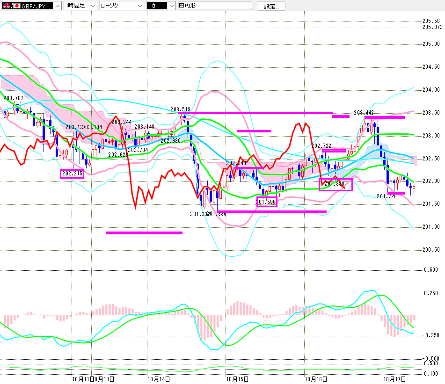
Task: Select the magenta box labeled 202.215
Action: pos(73,174)
